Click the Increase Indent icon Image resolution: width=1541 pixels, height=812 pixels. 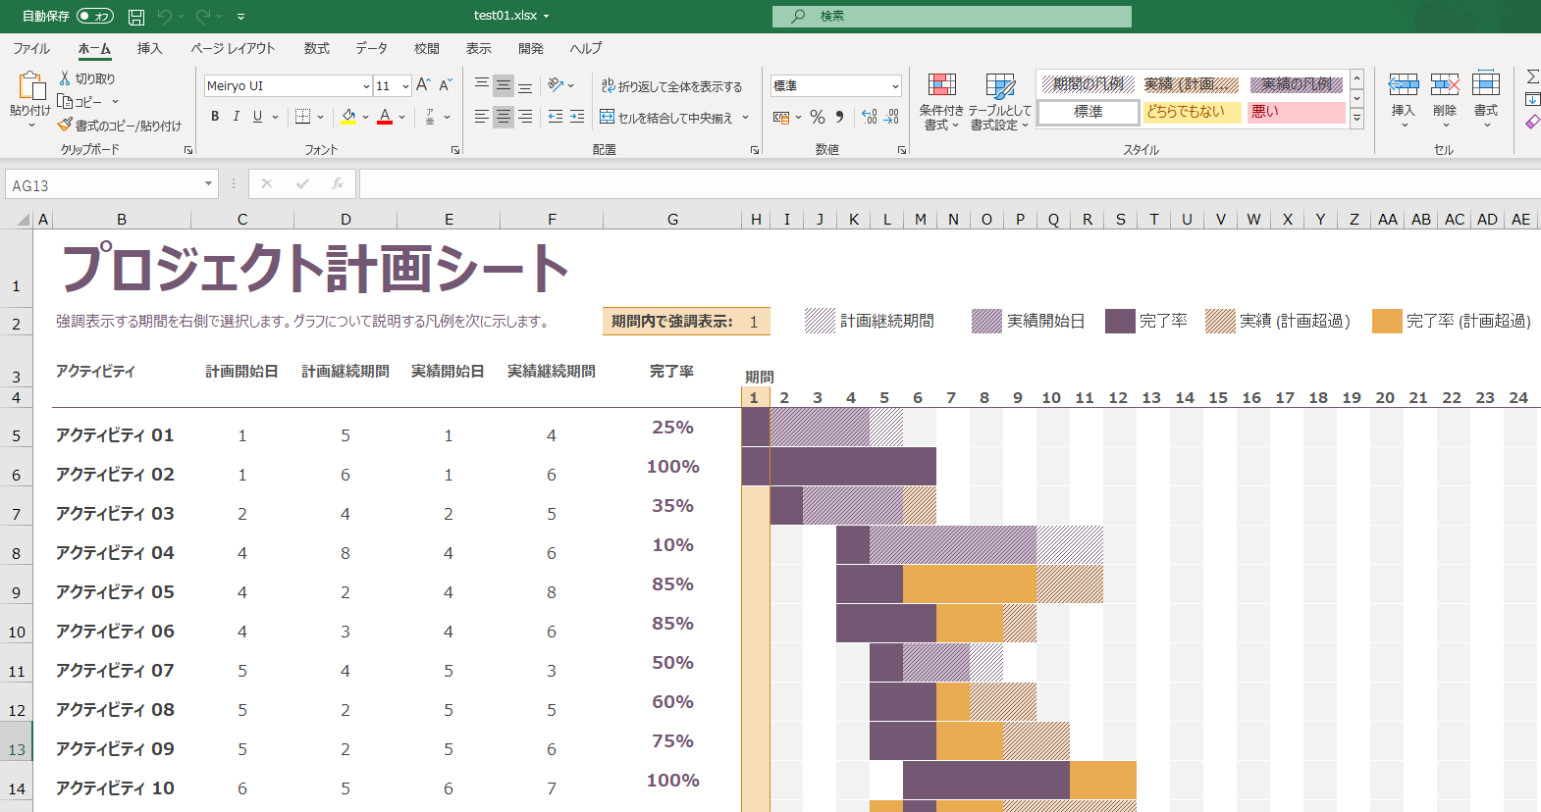[577, 117]
